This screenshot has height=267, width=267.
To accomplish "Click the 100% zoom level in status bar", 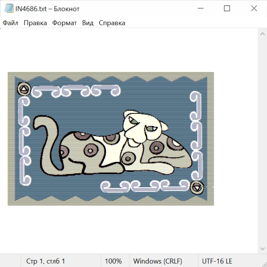I will (x=113, y=261).
